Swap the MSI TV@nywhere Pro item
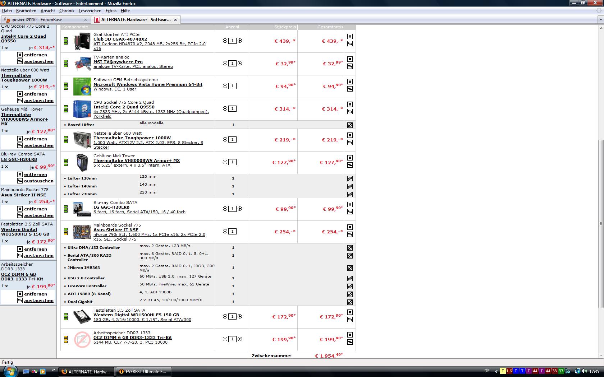The image size is (604, 377). (x=350, y=66)
